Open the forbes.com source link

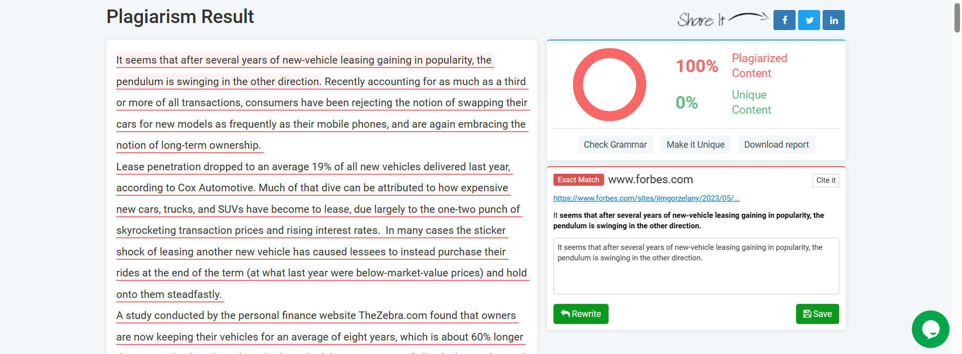click(646, 198)
